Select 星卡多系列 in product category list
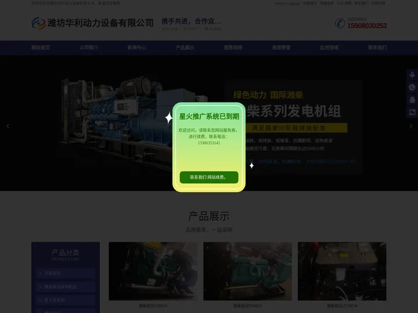 [66, 300]
